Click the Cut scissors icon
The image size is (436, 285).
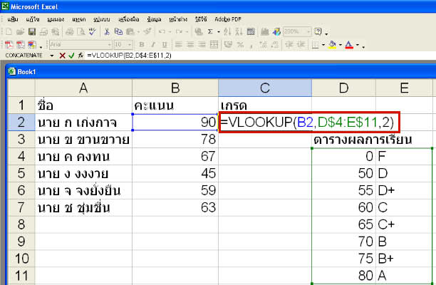pyautogui.click(x=107, y=32)
